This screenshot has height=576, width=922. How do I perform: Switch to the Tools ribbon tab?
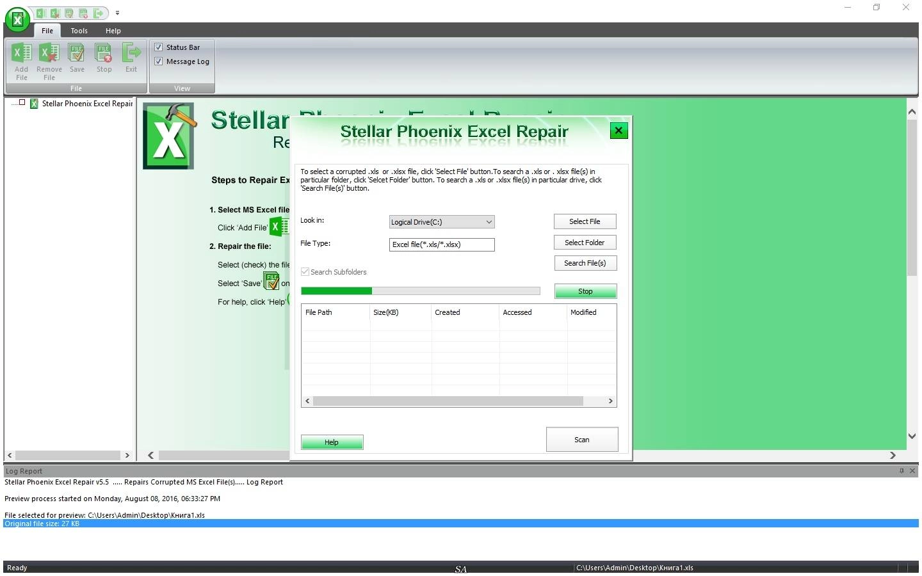tap(79, 31)
